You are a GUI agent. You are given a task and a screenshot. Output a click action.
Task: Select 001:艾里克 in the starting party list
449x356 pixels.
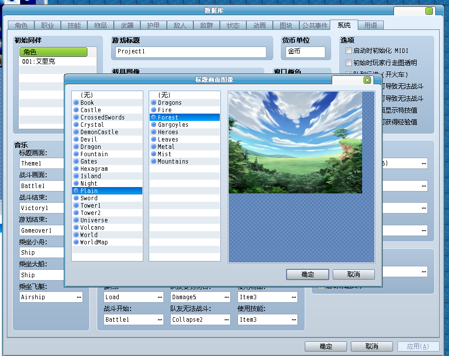coord(57,61)
